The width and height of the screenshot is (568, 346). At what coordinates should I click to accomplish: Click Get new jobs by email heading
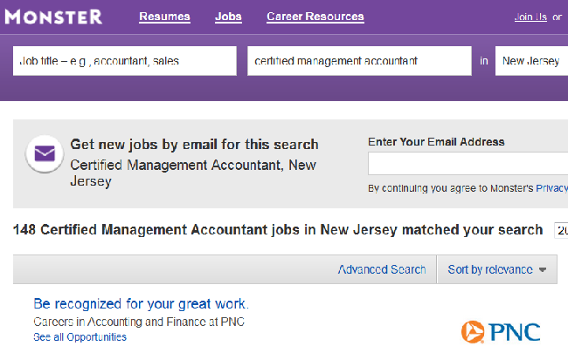(194, 144)
